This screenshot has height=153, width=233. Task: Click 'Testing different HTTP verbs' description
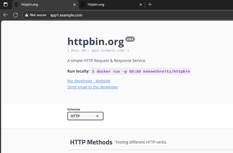(141, 142)
